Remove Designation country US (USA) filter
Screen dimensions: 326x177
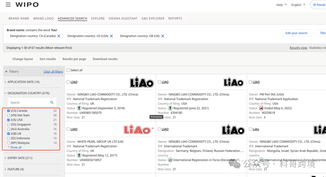(111, 36)
